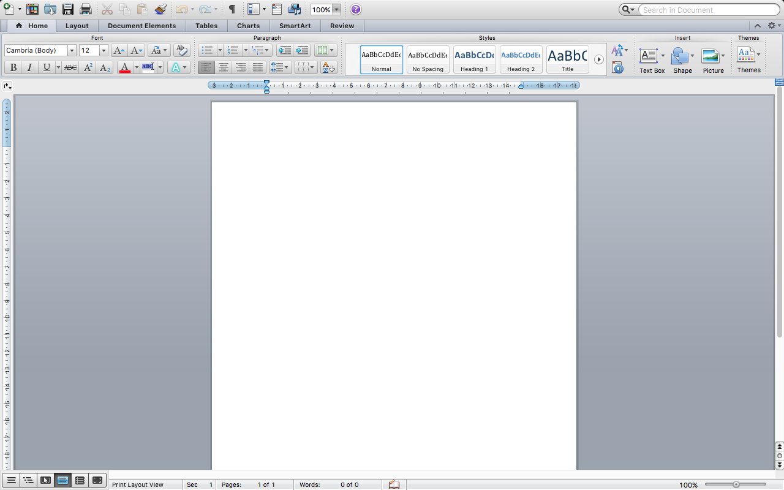The image size is (784, 490).
Task: Decrease paragraph indent
Action: point(284,50)
